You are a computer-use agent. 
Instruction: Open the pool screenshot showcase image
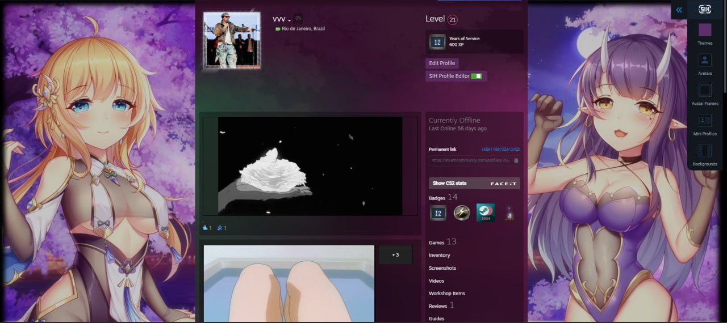pos(289,283)
